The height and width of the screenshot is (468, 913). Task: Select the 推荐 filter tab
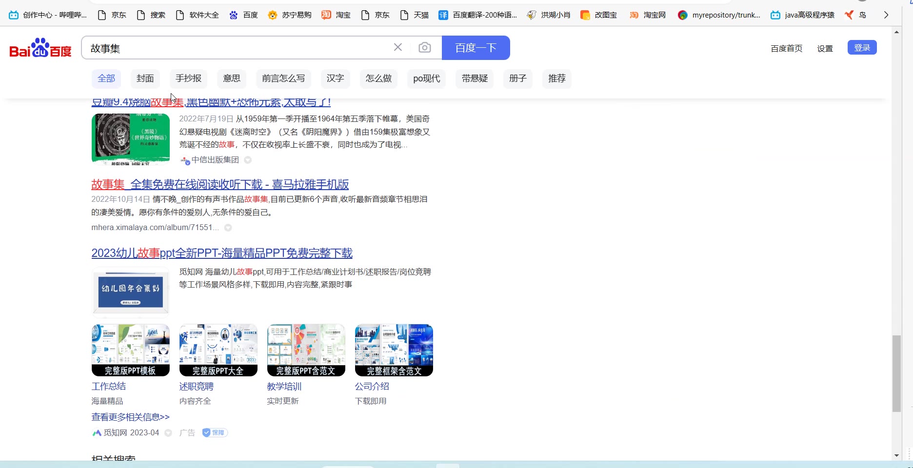557,78
